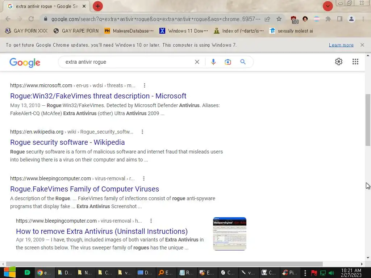Go back to the previous page

(8, 19)
